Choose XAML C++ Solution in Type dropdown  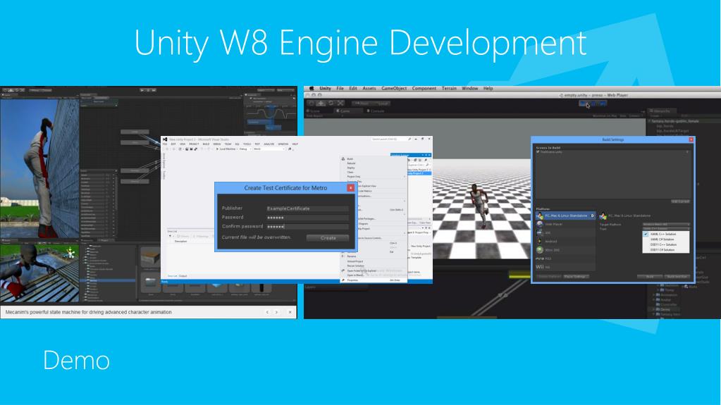coord(666,234)
